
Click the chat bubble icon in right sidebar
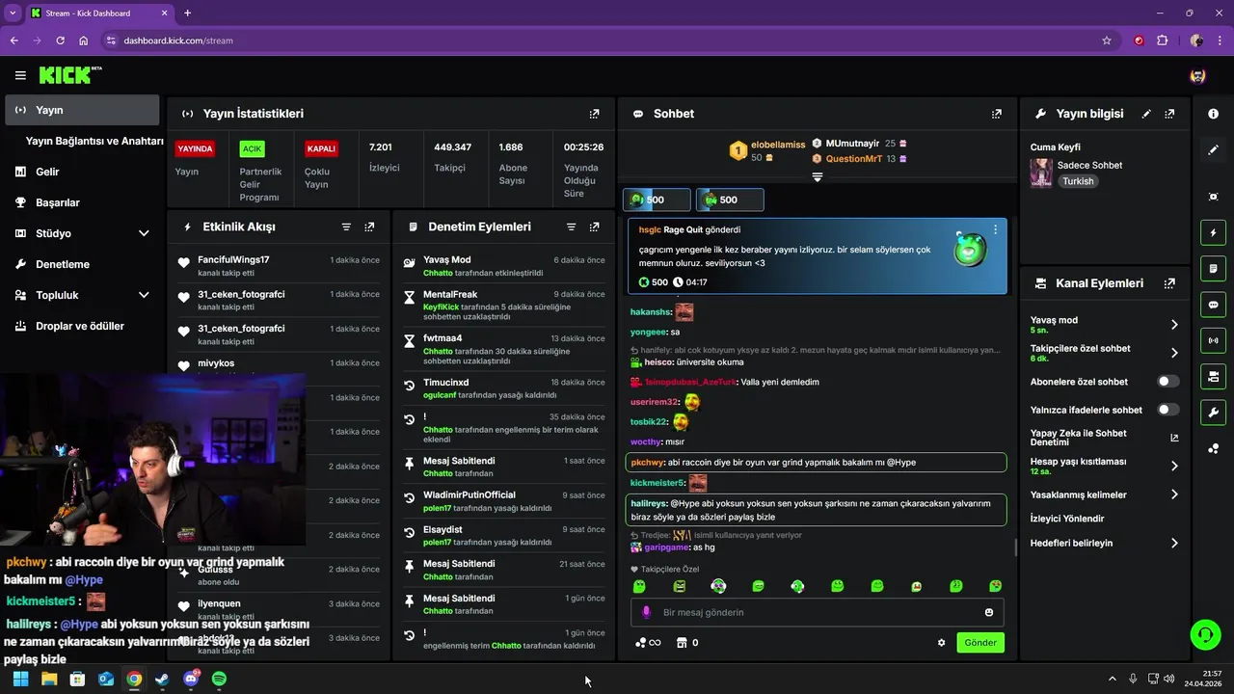click(x=1213, y=304)
